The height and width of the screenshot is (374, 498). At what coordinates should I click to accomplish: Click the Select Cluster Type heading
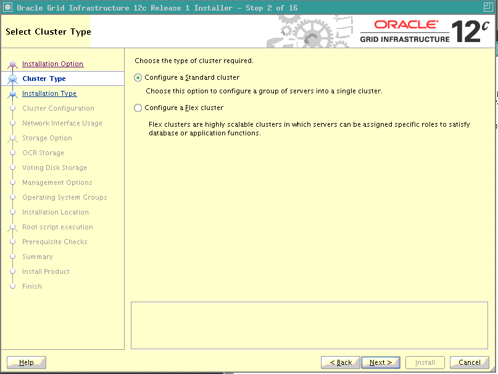tap(48, 32)
